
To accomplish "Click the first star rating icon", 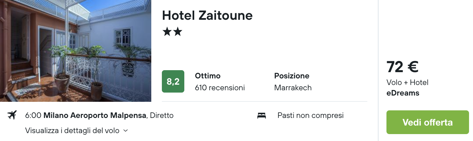I will click(x=167, y=32).
